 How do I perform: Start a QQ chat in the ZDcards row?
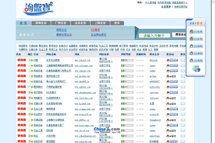click(172, 60)
